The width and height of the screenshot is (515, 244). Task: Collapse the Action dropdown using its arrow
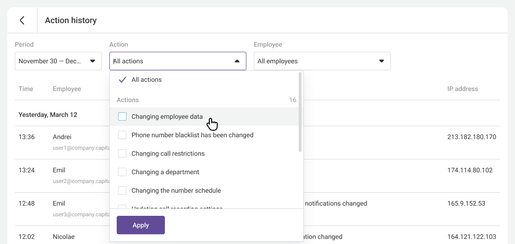point(237,61)
